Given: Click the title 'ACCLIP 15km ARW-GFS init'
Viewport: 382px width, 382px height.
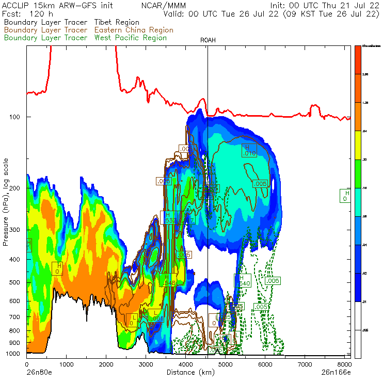Looking at the screenshot, I should (57, 5).
